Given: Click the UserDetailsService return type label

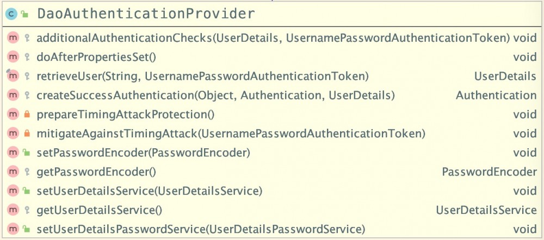Looking at the screenshot, I should 486,210.
